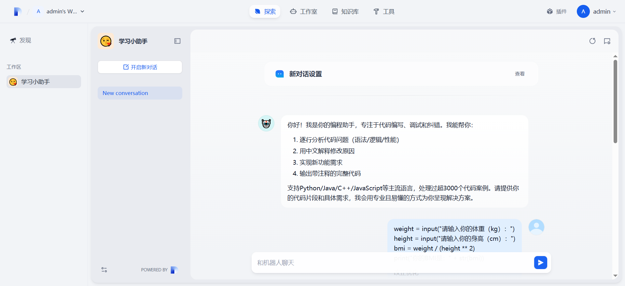The width and height of the screenshot is (625, 286).
Task: Click the text 用中文解释修改原因
Action: pos(327,151)
